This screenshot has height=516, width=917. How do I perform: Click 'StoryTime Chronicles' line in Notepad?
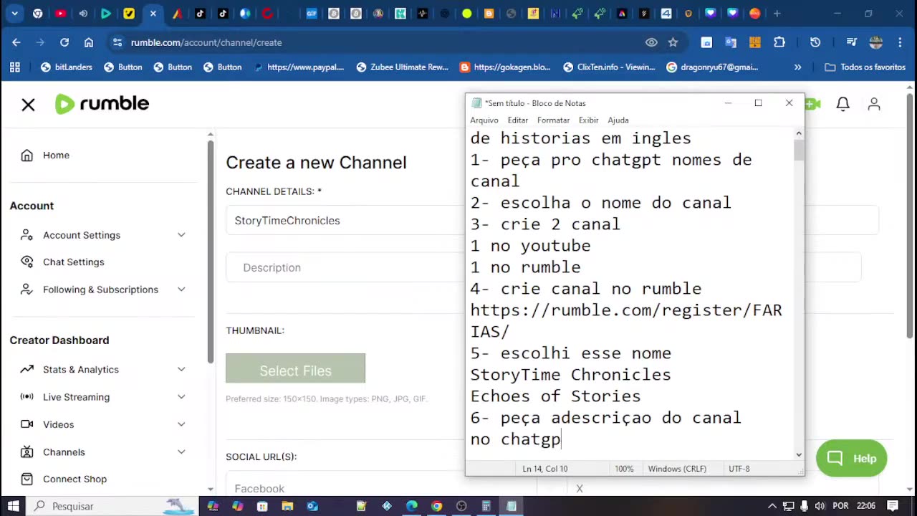pos(570,375)
